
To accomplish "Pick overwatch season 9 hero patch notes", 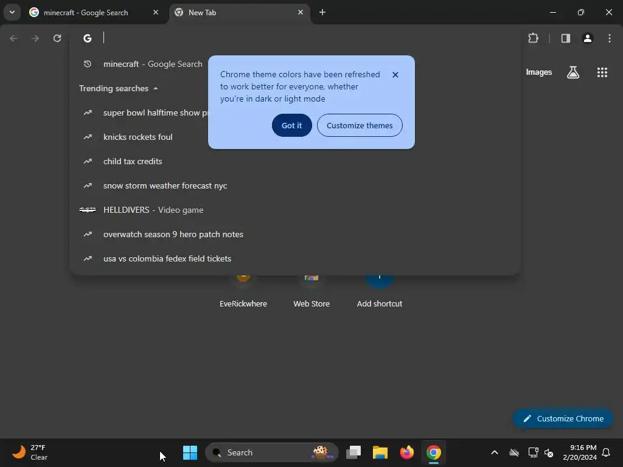I will [x=295, y=234].
